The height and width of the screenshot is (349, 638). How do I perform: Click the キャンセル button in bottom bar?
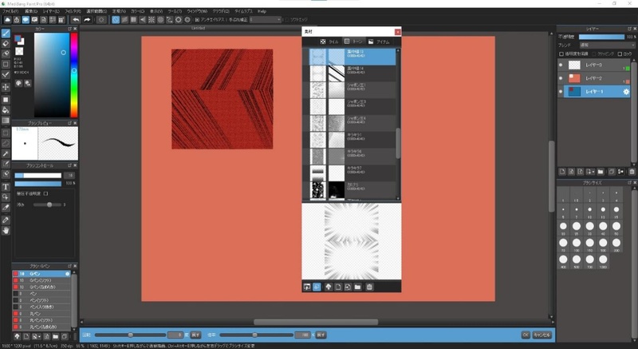click(542, 335)
